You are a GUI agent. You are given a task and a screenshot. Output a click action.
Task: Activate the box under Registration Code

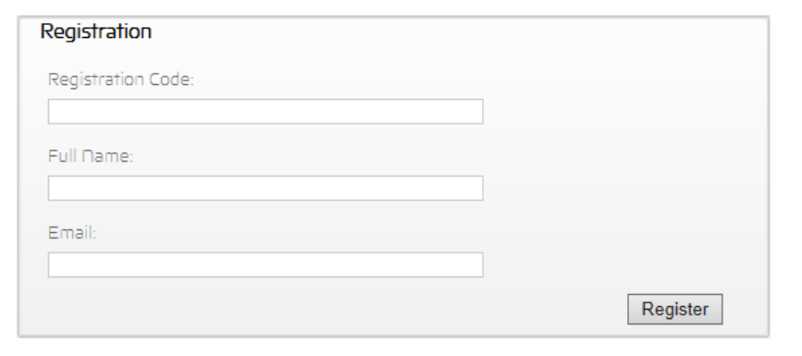click(265, 112)
